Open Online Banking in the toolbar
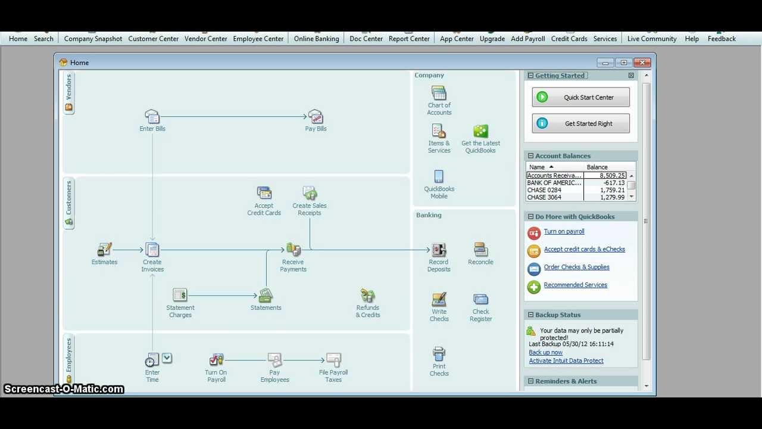The height and width of the screenshot is (429, 762). [316, 39]
